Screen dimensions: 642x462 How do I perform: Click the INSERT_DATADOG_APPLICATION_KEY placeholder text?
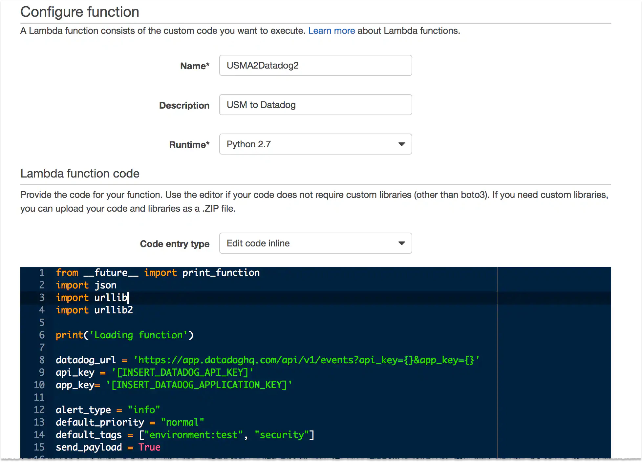199,385
